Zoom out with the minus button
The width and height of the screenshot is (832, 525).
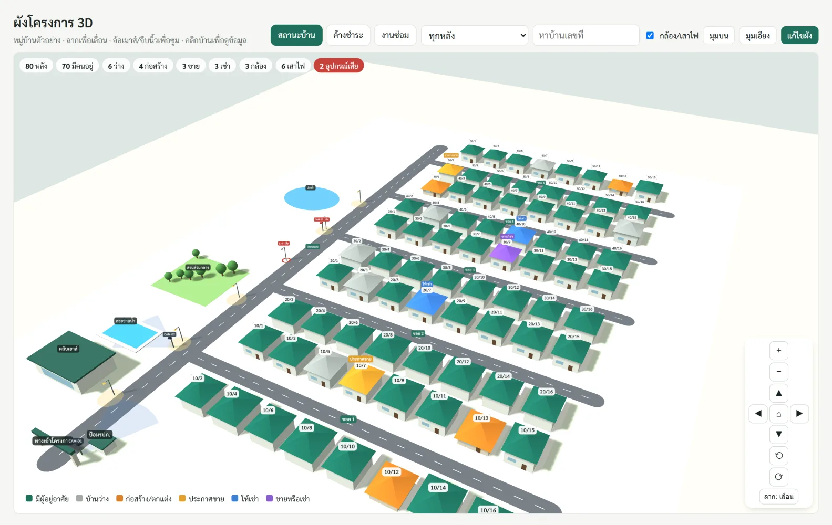tap(778, 372)
